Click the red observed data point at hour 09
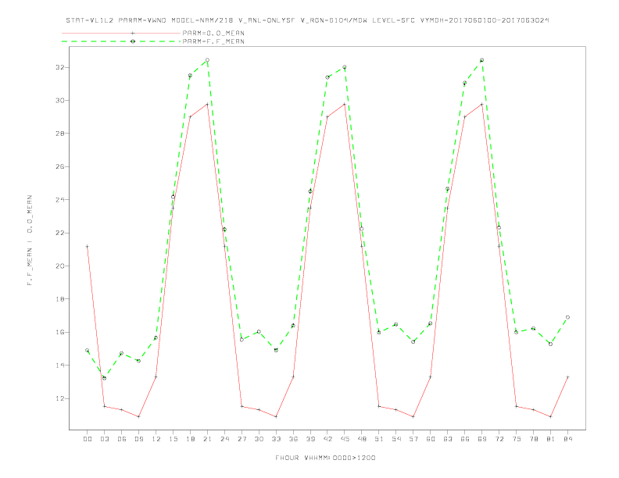 pos(138,416)
